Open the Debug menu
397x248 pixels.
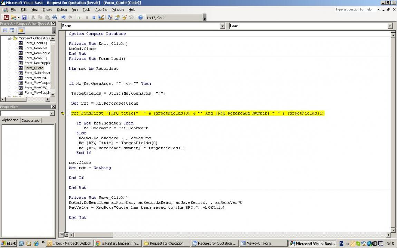62,10
